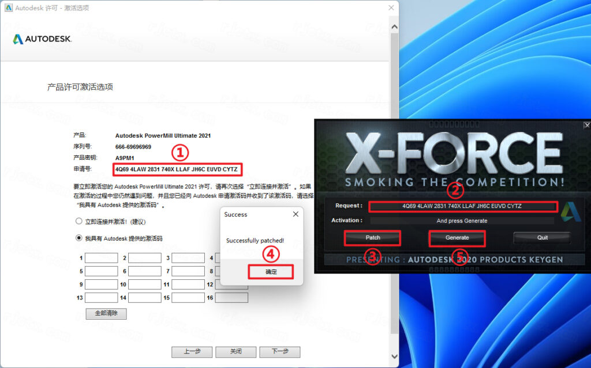591x368 pixels.
Task: Click the vertical scrollbar thumb in the Autodesk window
Action: point(394,184)
